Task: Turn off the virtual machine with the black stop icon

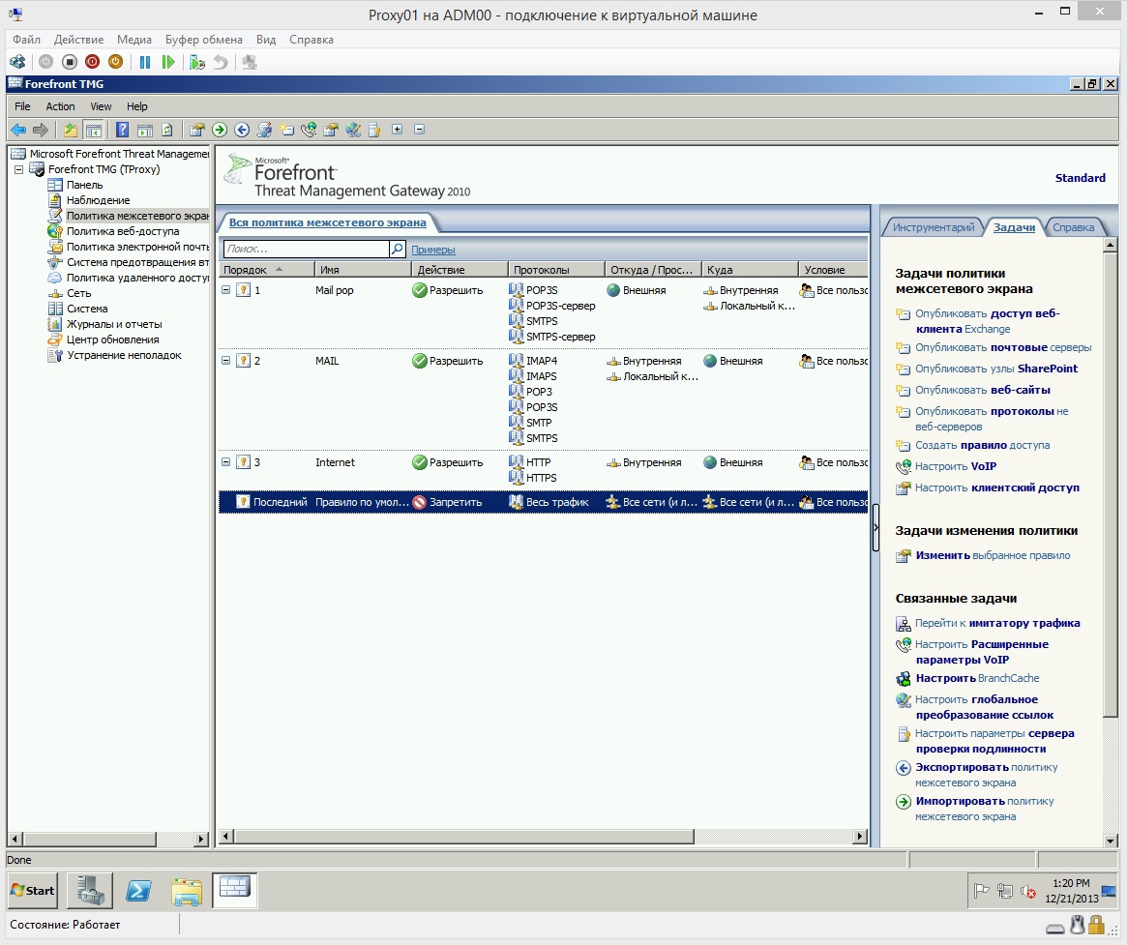Action: pyautogui.click(x=69, y=62)
